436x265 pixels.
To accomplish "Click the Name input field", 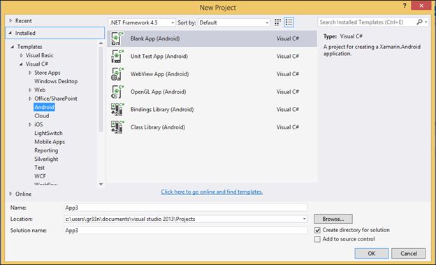I will point(186,208).
